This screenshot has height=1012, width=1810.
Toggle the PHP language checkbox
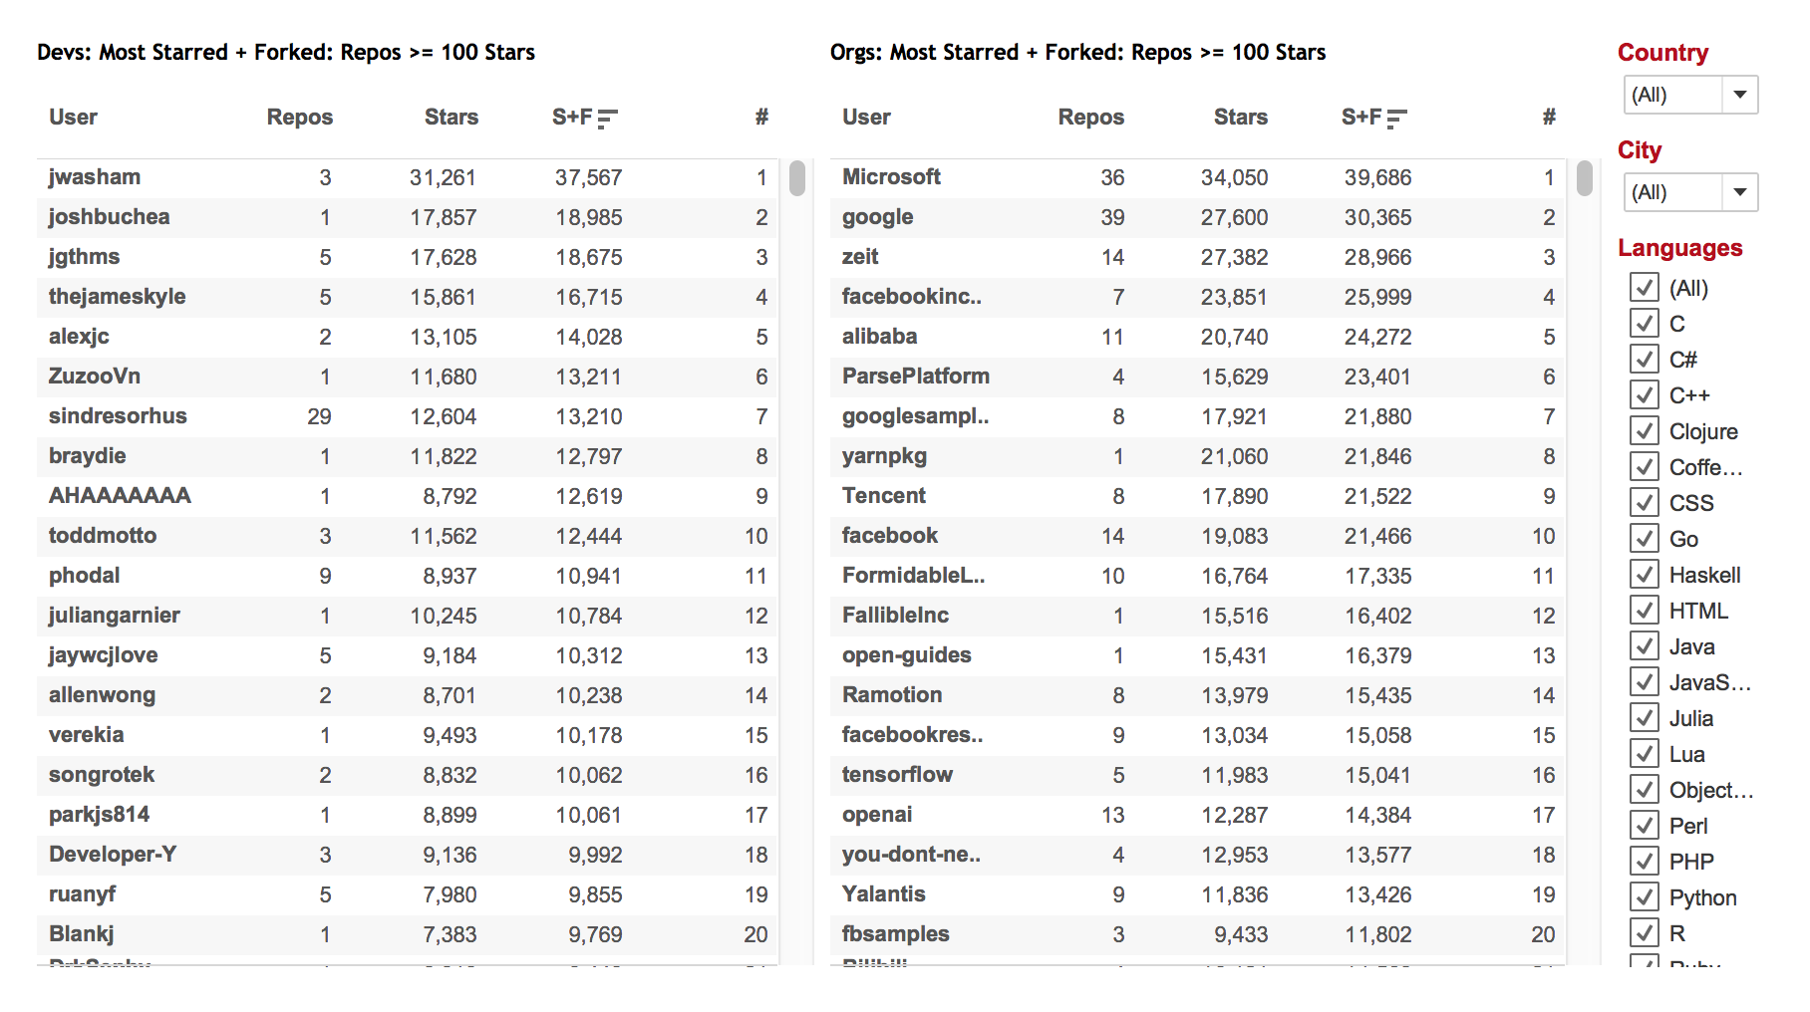click(x=1644, y=862)
